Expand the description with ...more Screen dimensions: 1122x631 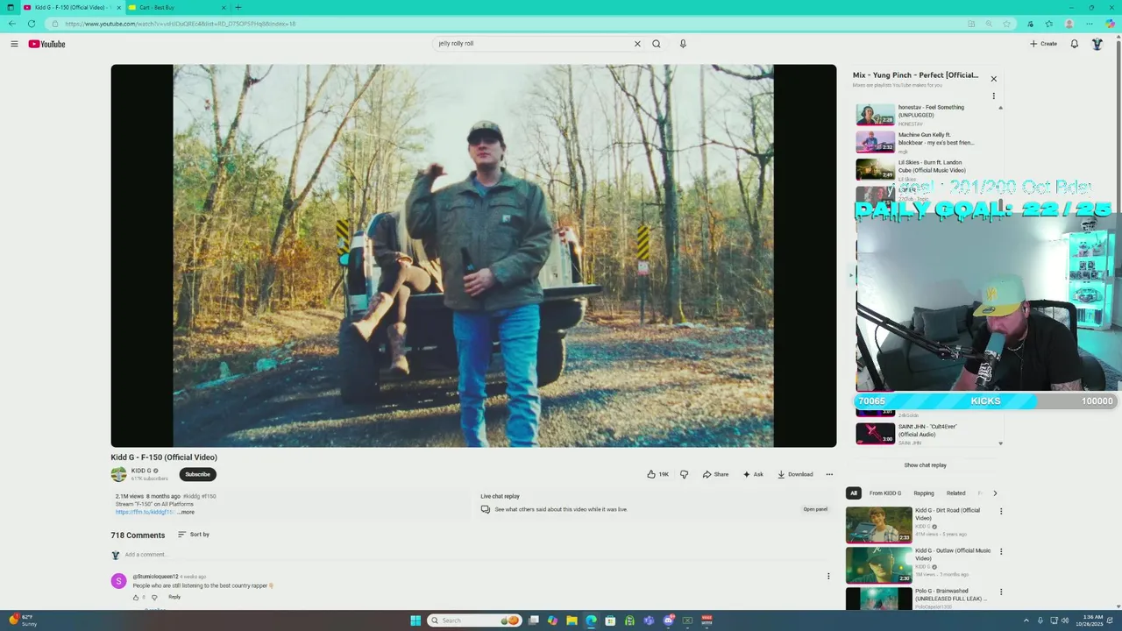pyautogui.click(x=186, y=512)
